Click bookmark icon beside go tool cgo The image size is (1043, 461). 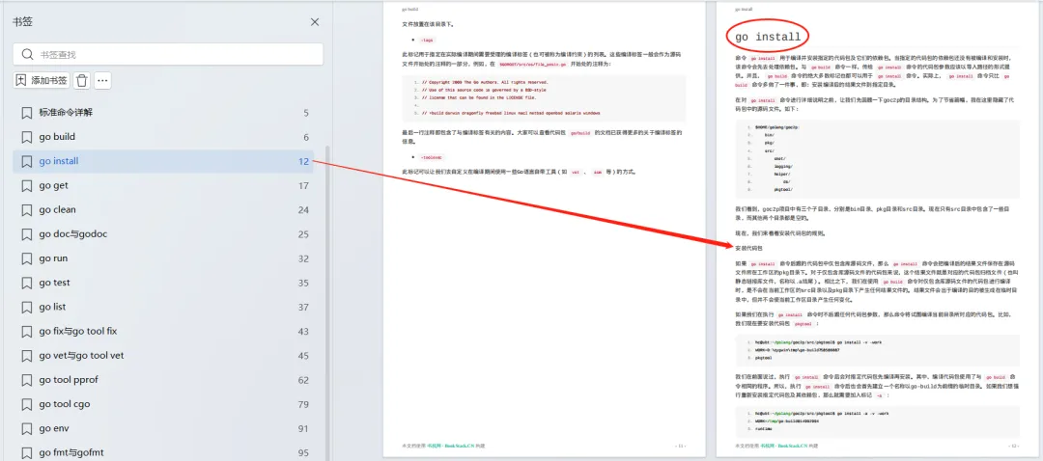(27, 404)
